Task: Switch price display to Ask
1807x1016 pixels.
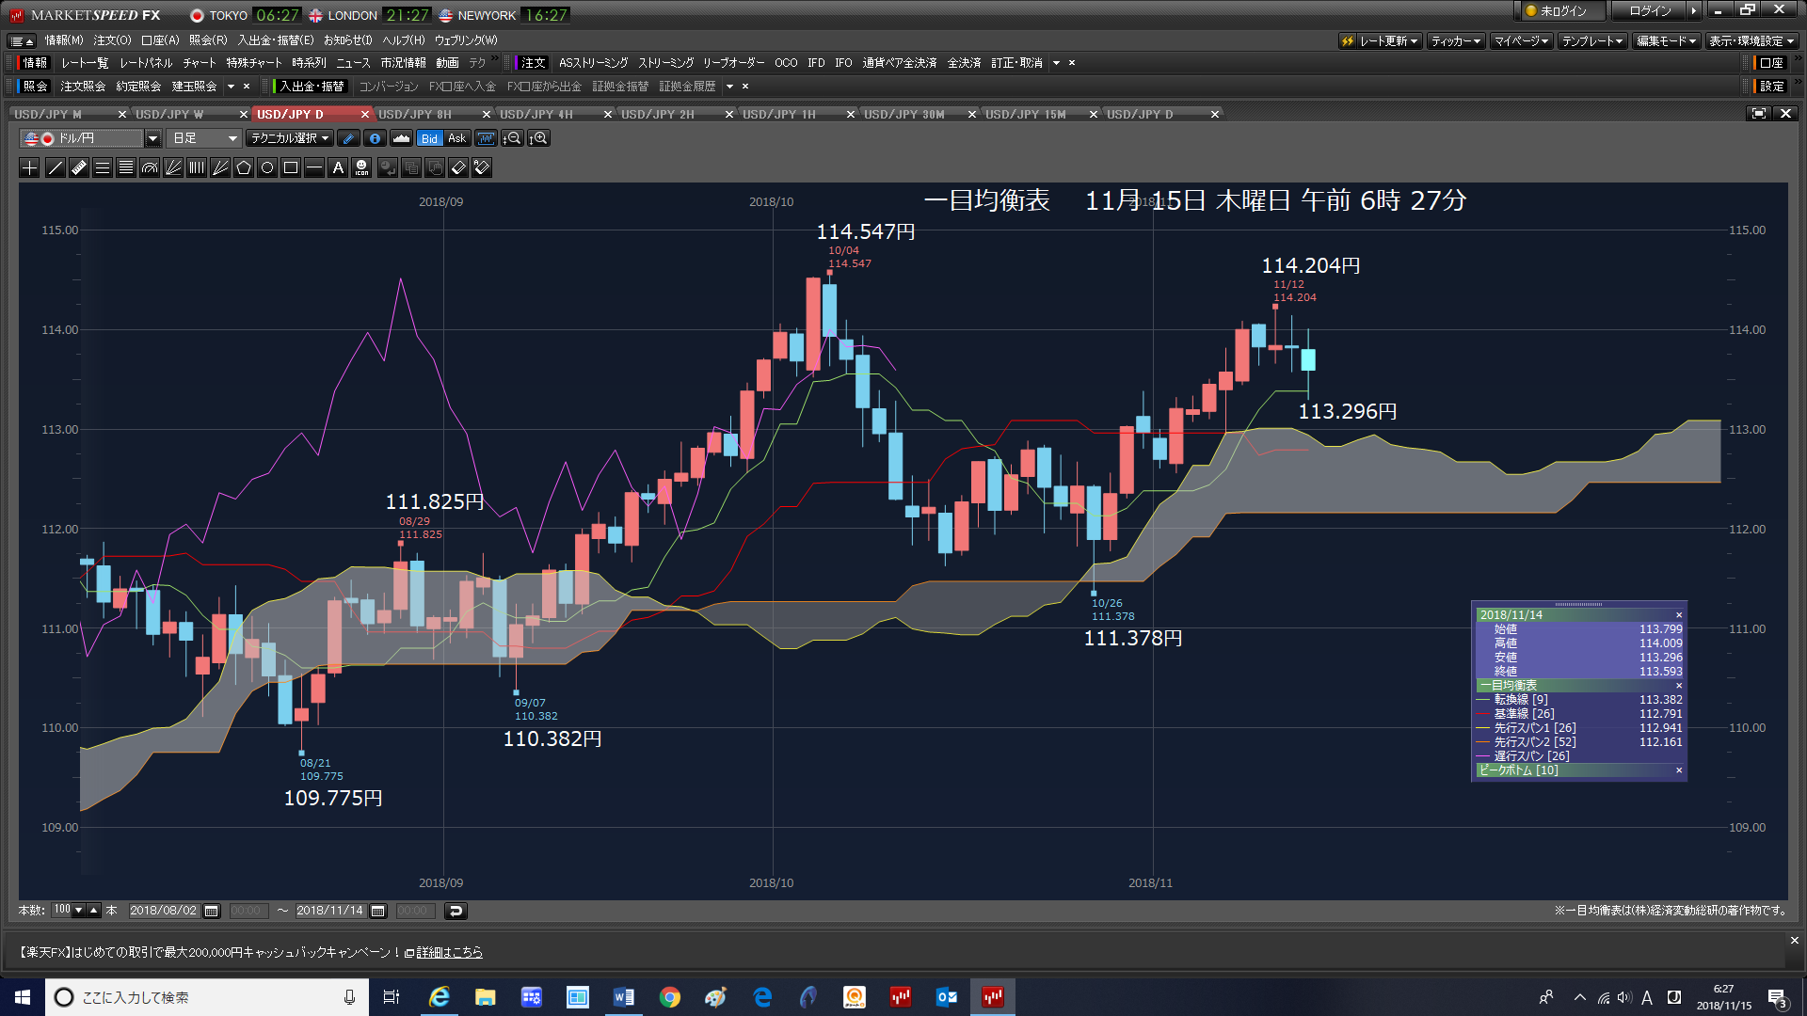Action: 456,138
